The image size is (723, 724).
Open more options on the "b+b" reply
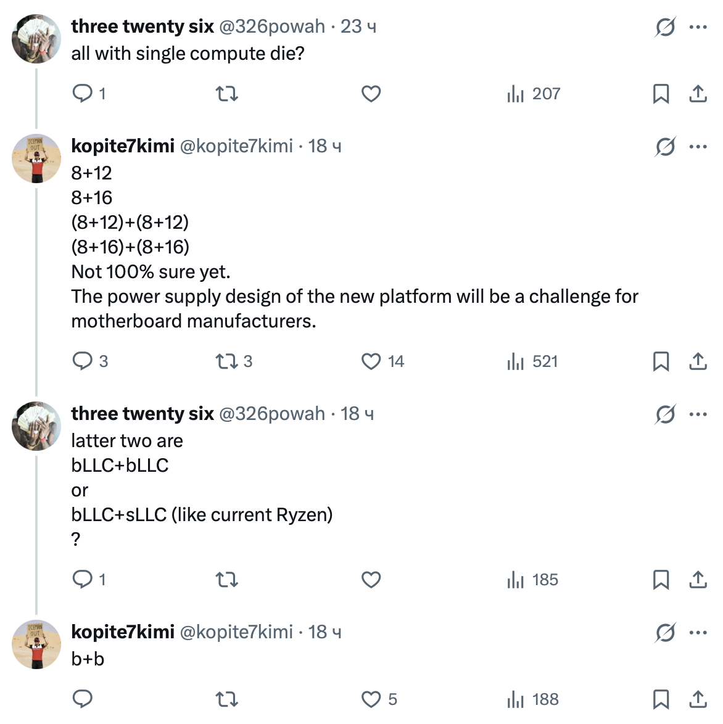click(698, 632)
